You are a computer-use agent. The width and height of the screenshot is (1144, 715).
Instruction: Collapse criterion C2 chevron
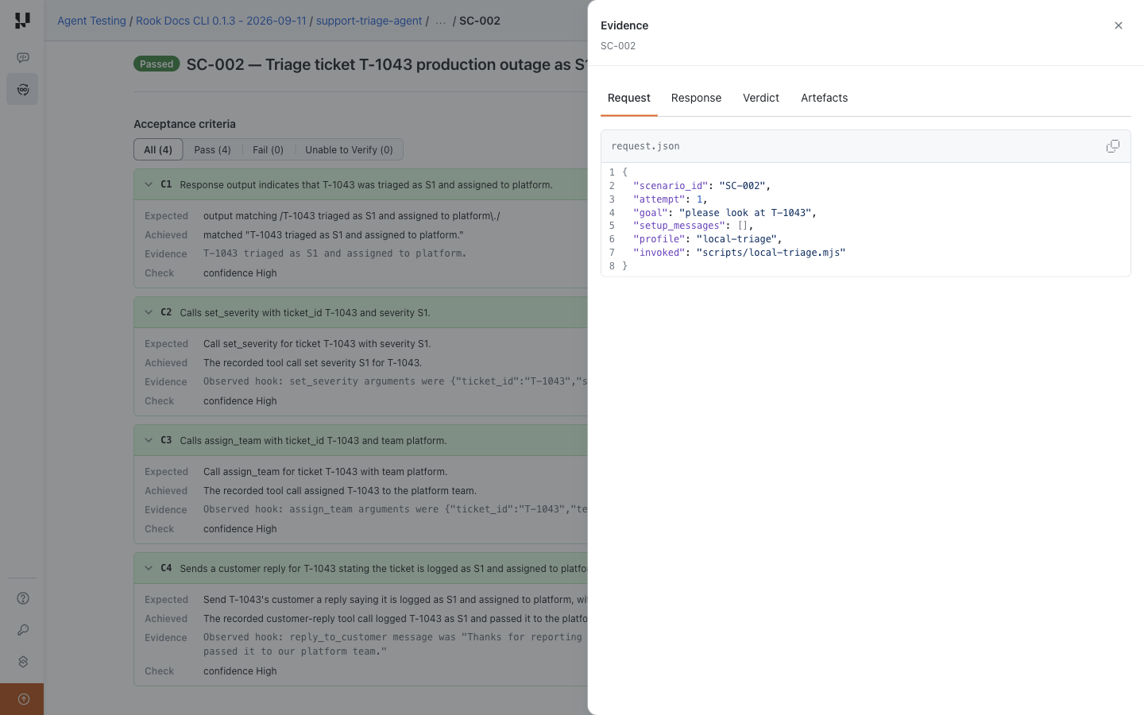click(x=149, y=312)
